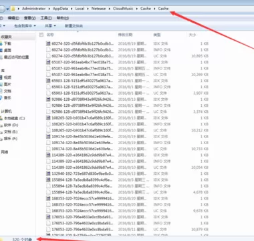The height and width of the screenshot is (241, 254).
Task: Select the 65107-320 INFO file row
Action: [127, 68]
